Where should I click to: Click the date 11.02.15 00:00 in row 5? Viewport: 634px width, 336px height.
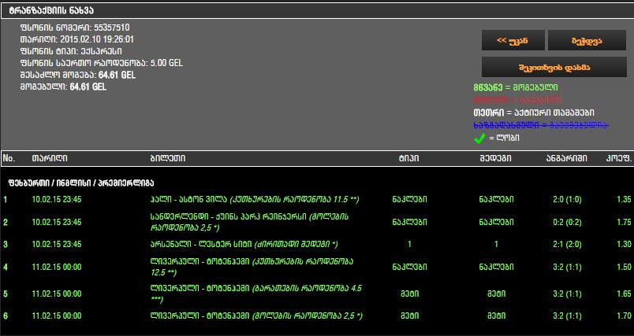57,294
